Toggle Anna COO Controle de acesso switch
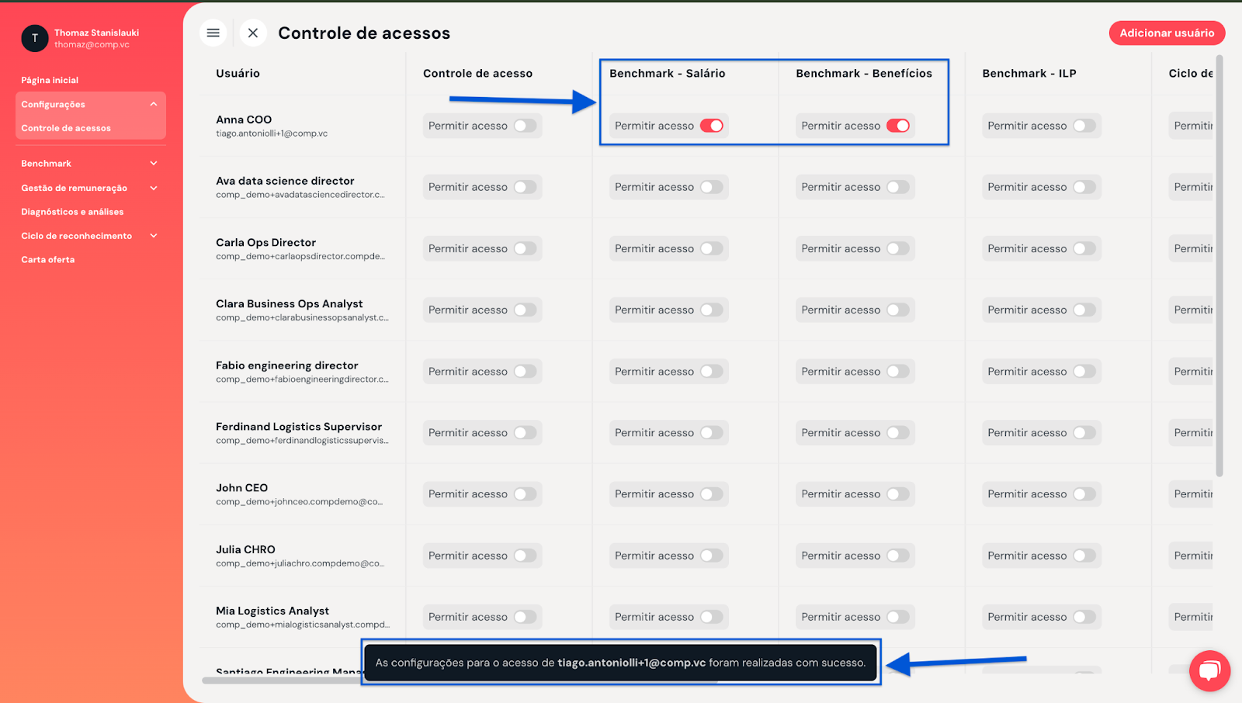Viewport: 1242px width, 703px height. [x=526, y=126]
